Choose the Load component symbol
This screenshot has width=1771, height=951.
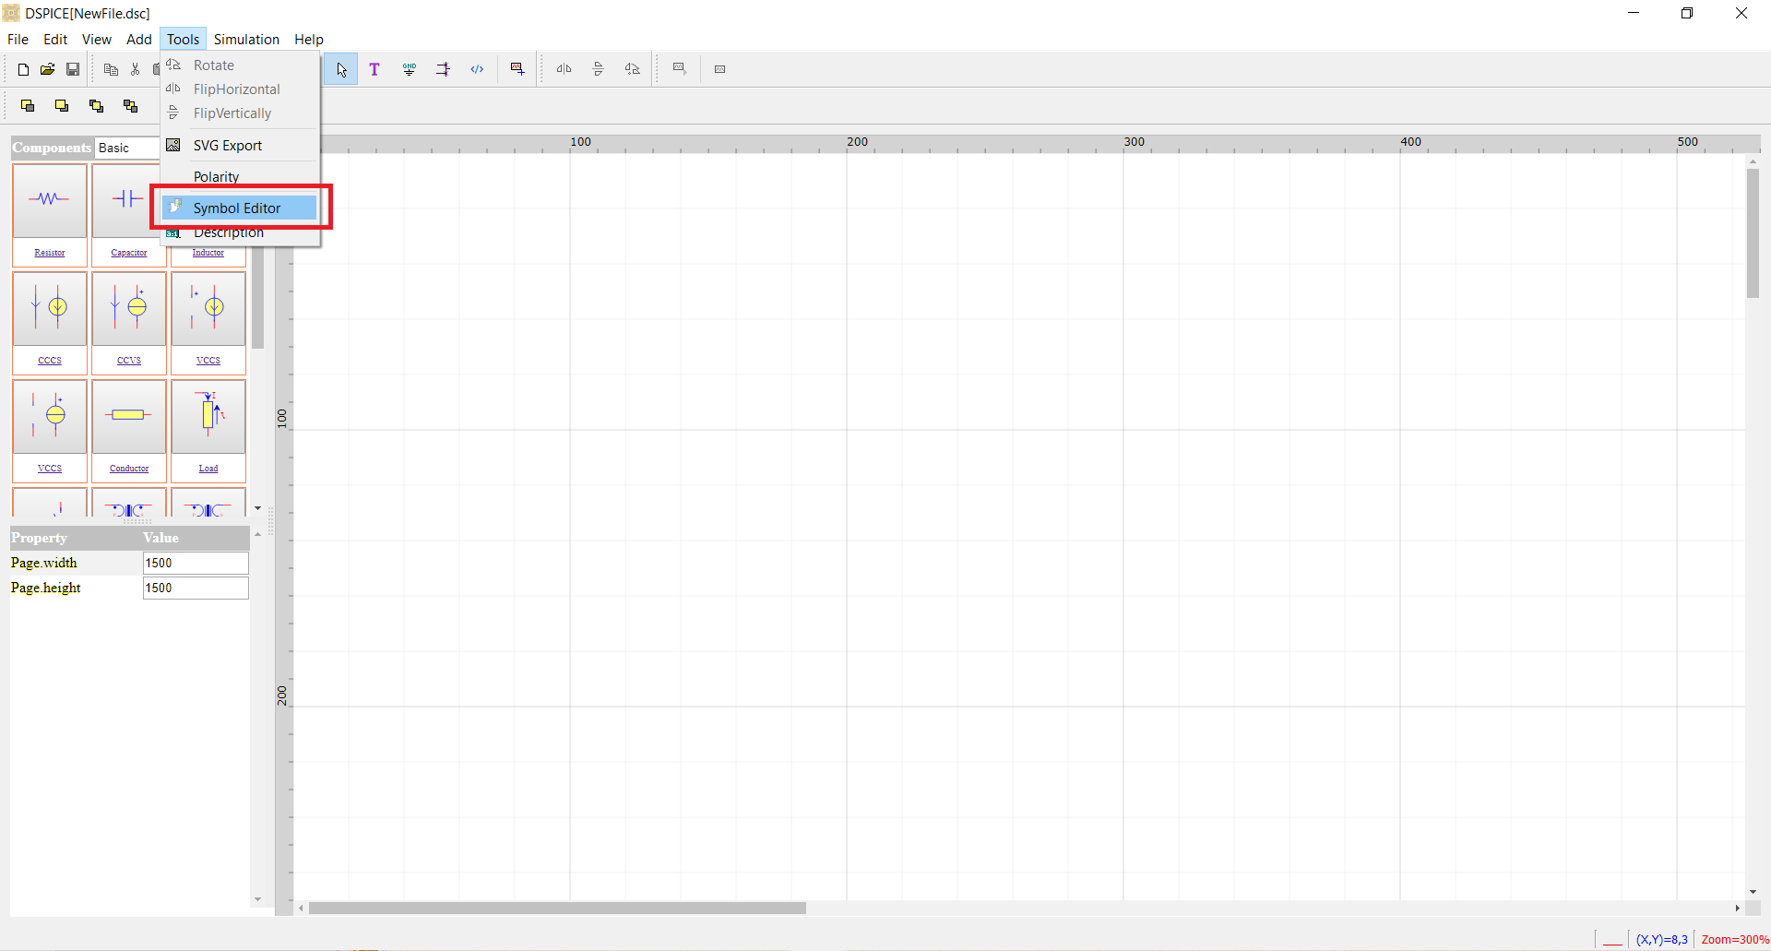coord(208,416)
